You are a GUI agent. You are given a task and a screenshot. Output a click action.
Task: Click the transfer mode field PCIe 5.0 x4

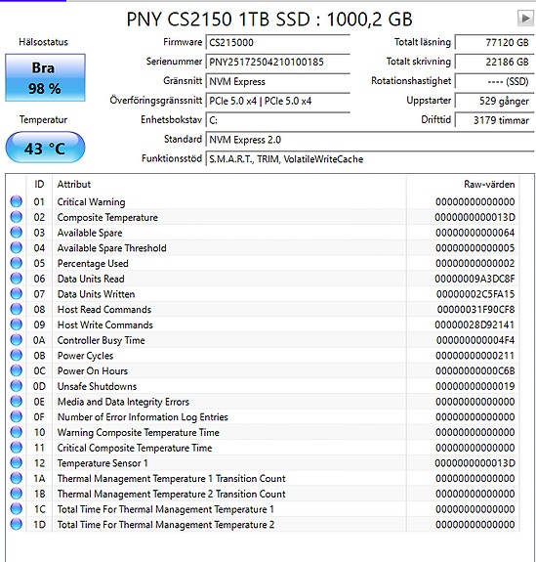277,101
